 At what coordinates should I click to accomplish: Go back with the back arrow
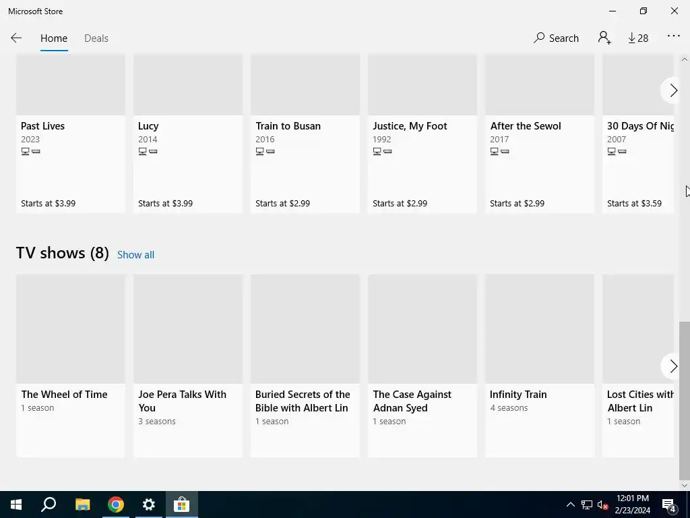pyautogui.click(x=16, y=38)
